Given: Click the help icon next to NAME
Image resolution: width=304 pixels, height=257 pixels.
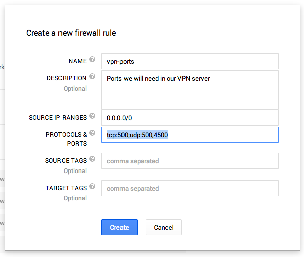Looking at the screenshot, I should tap(92, 60).
